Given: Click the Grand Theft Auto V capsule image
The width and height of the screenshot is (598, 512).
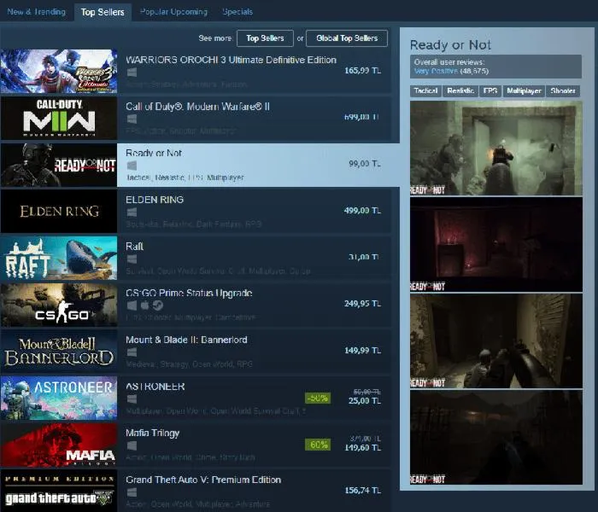Looking at the screenshot, I should pyautogui.click(x=58, y=491).
